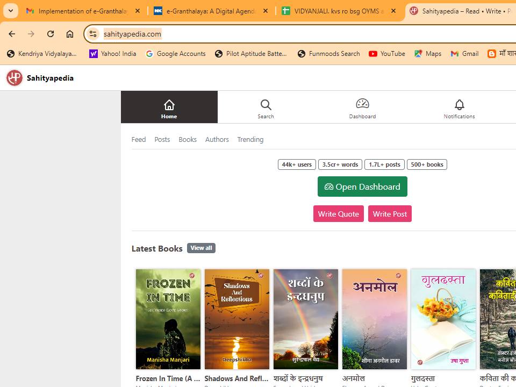Open the Maps bookmark
The width and height of the screenshot is (516, 387).
click(x=428, y=54)
